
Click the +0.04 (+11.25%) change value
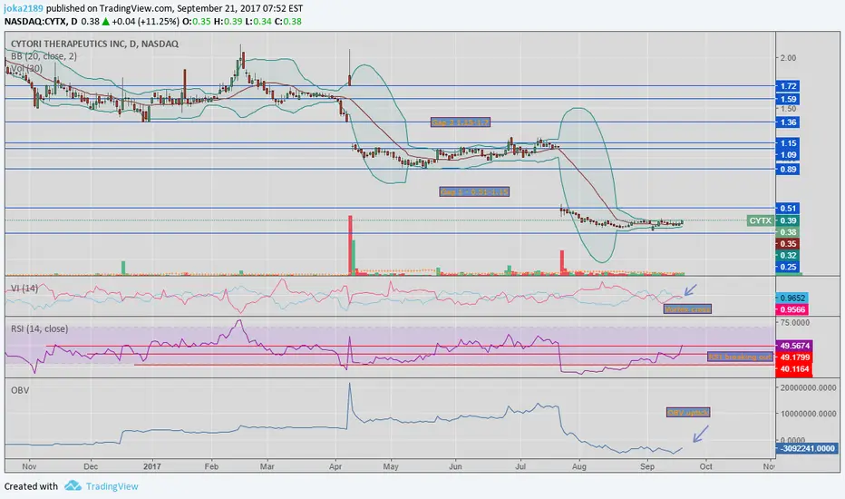pos(145,22)
